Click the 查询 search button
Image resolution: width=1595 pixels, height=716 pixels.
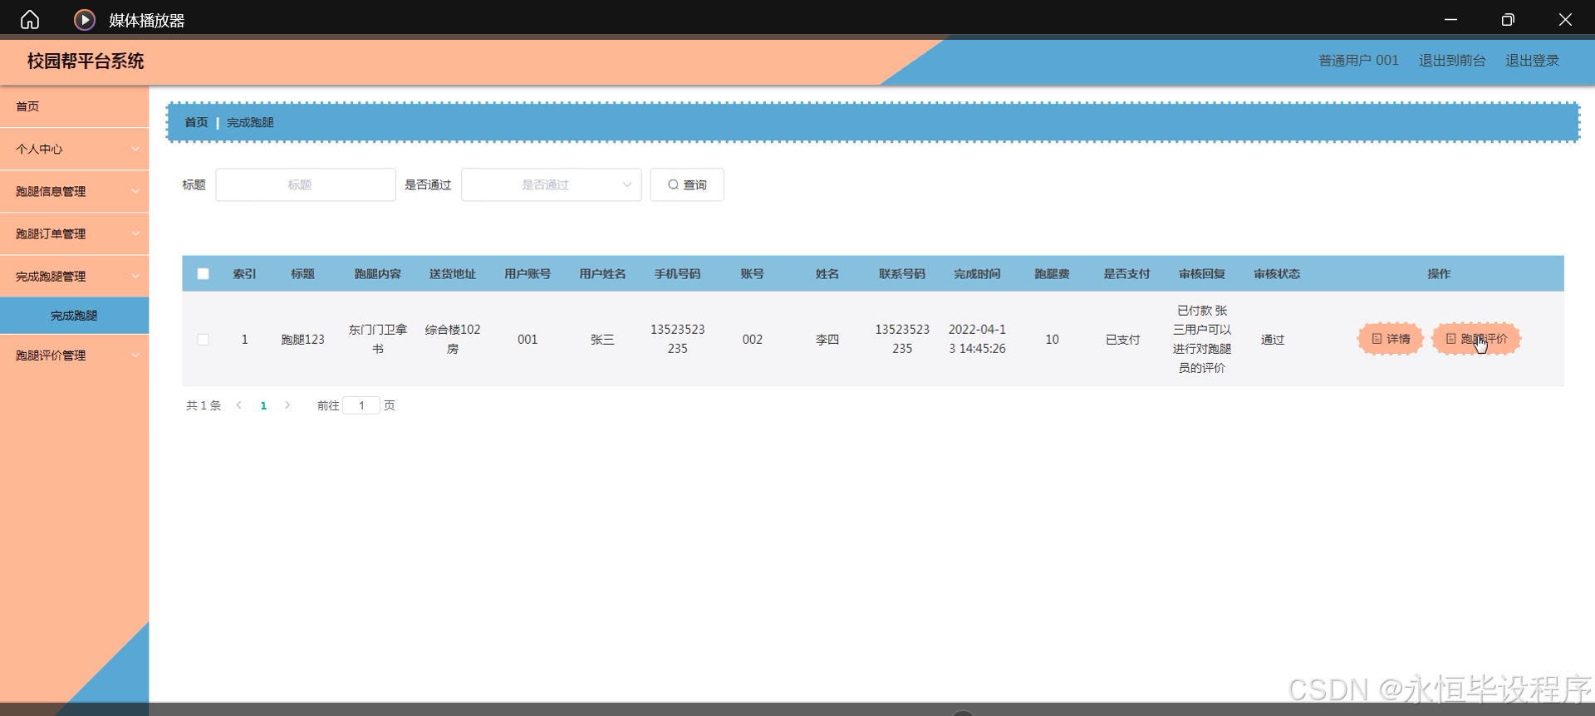coord(687,184)
